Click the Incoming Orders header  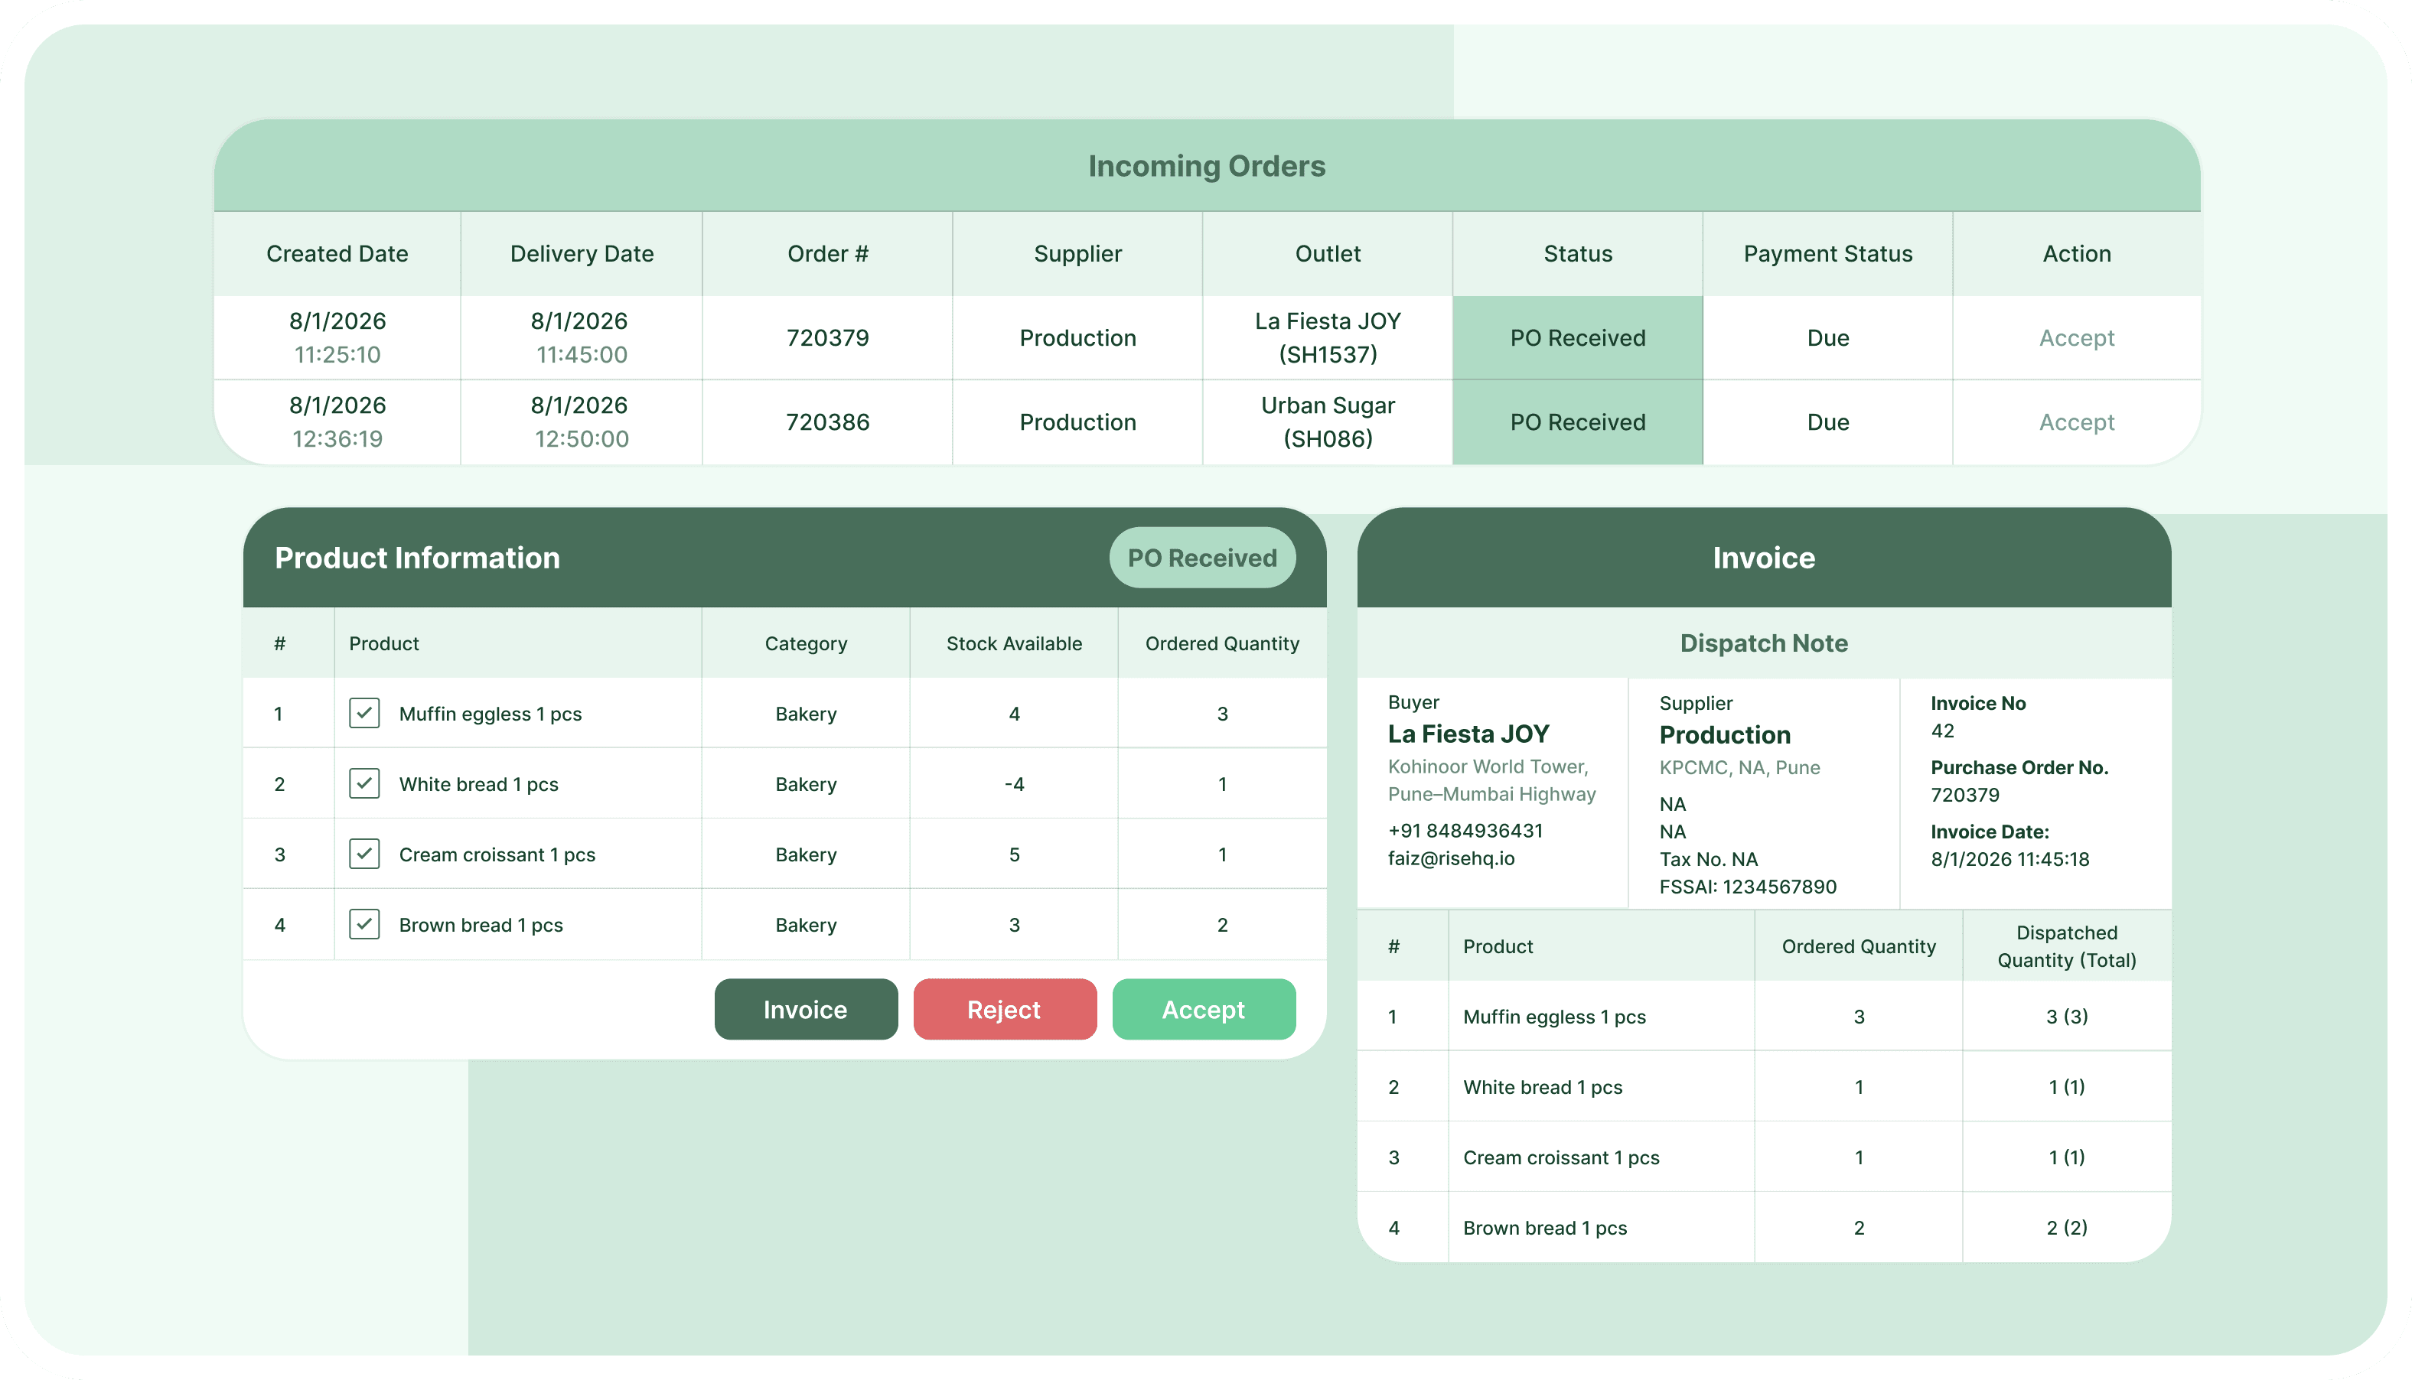(1206, 166)
